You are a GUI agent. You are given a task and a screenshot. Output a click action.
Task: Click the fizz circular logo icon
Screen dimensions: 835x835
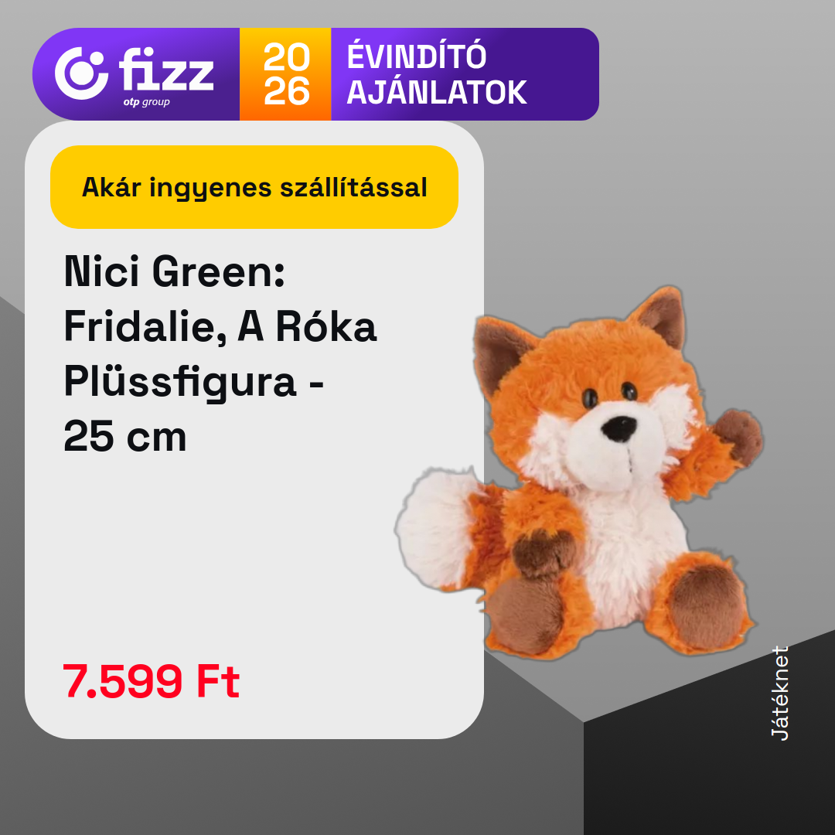pyautogui.click(x=81, y=73)
